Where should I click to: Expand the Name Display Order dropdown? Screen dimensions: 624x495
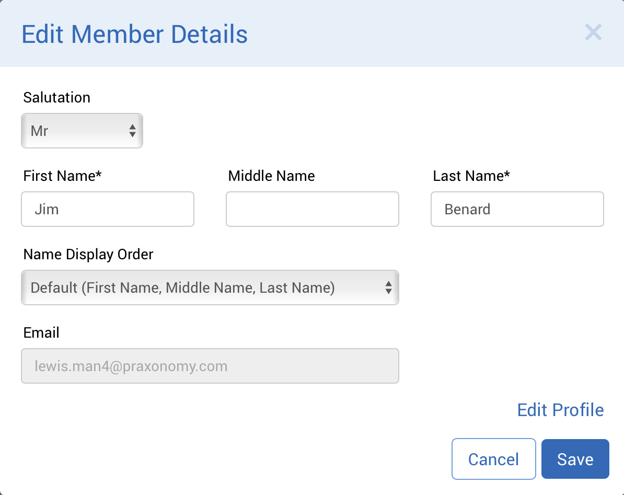click(210, 287)
